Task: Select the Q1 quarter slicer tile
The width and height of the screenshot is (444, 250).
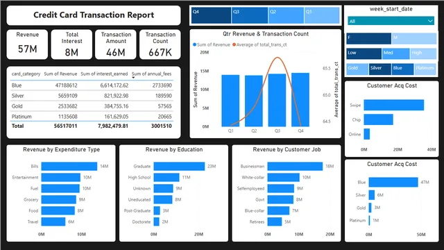Action: [322, 15]
